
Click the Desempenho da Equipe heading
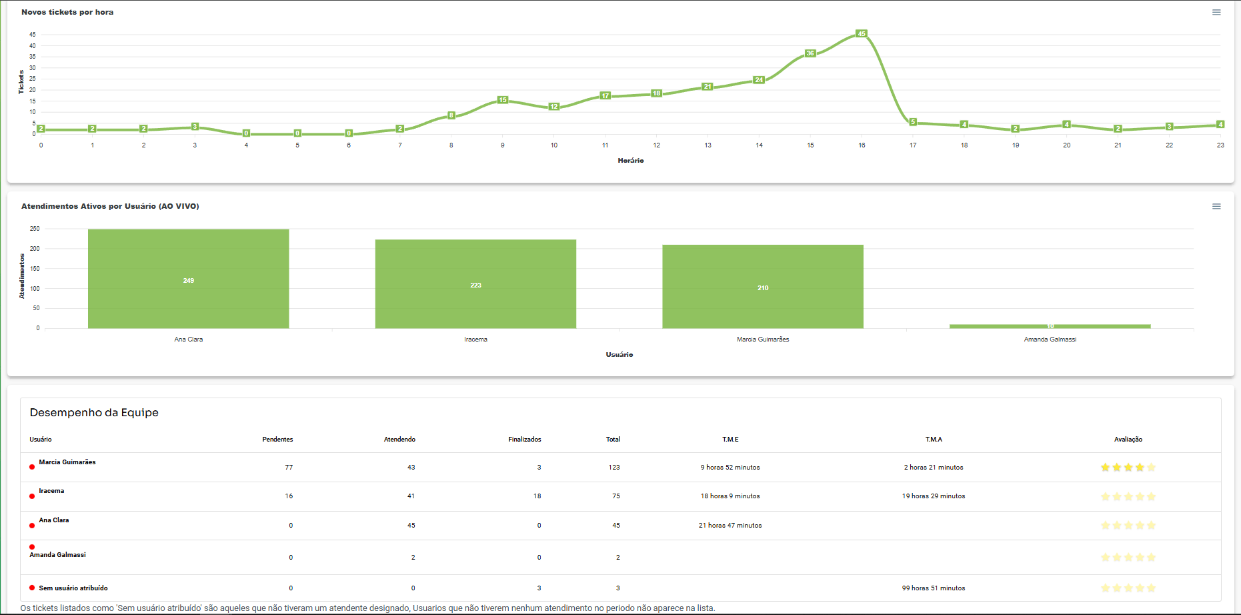pos(94,412)
